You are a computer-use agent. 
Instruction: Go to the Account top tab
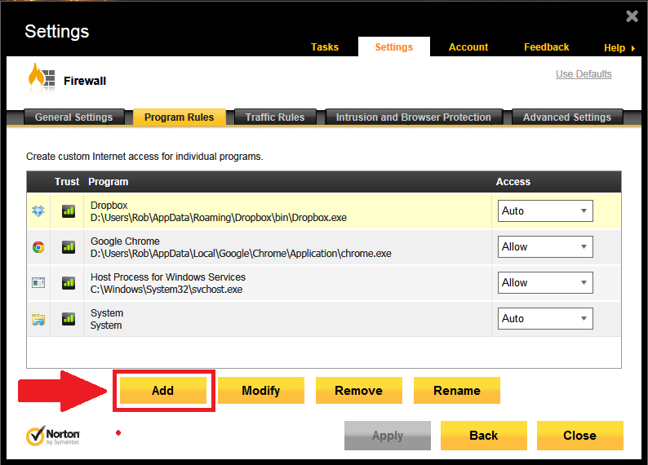(x=468, y=47)
